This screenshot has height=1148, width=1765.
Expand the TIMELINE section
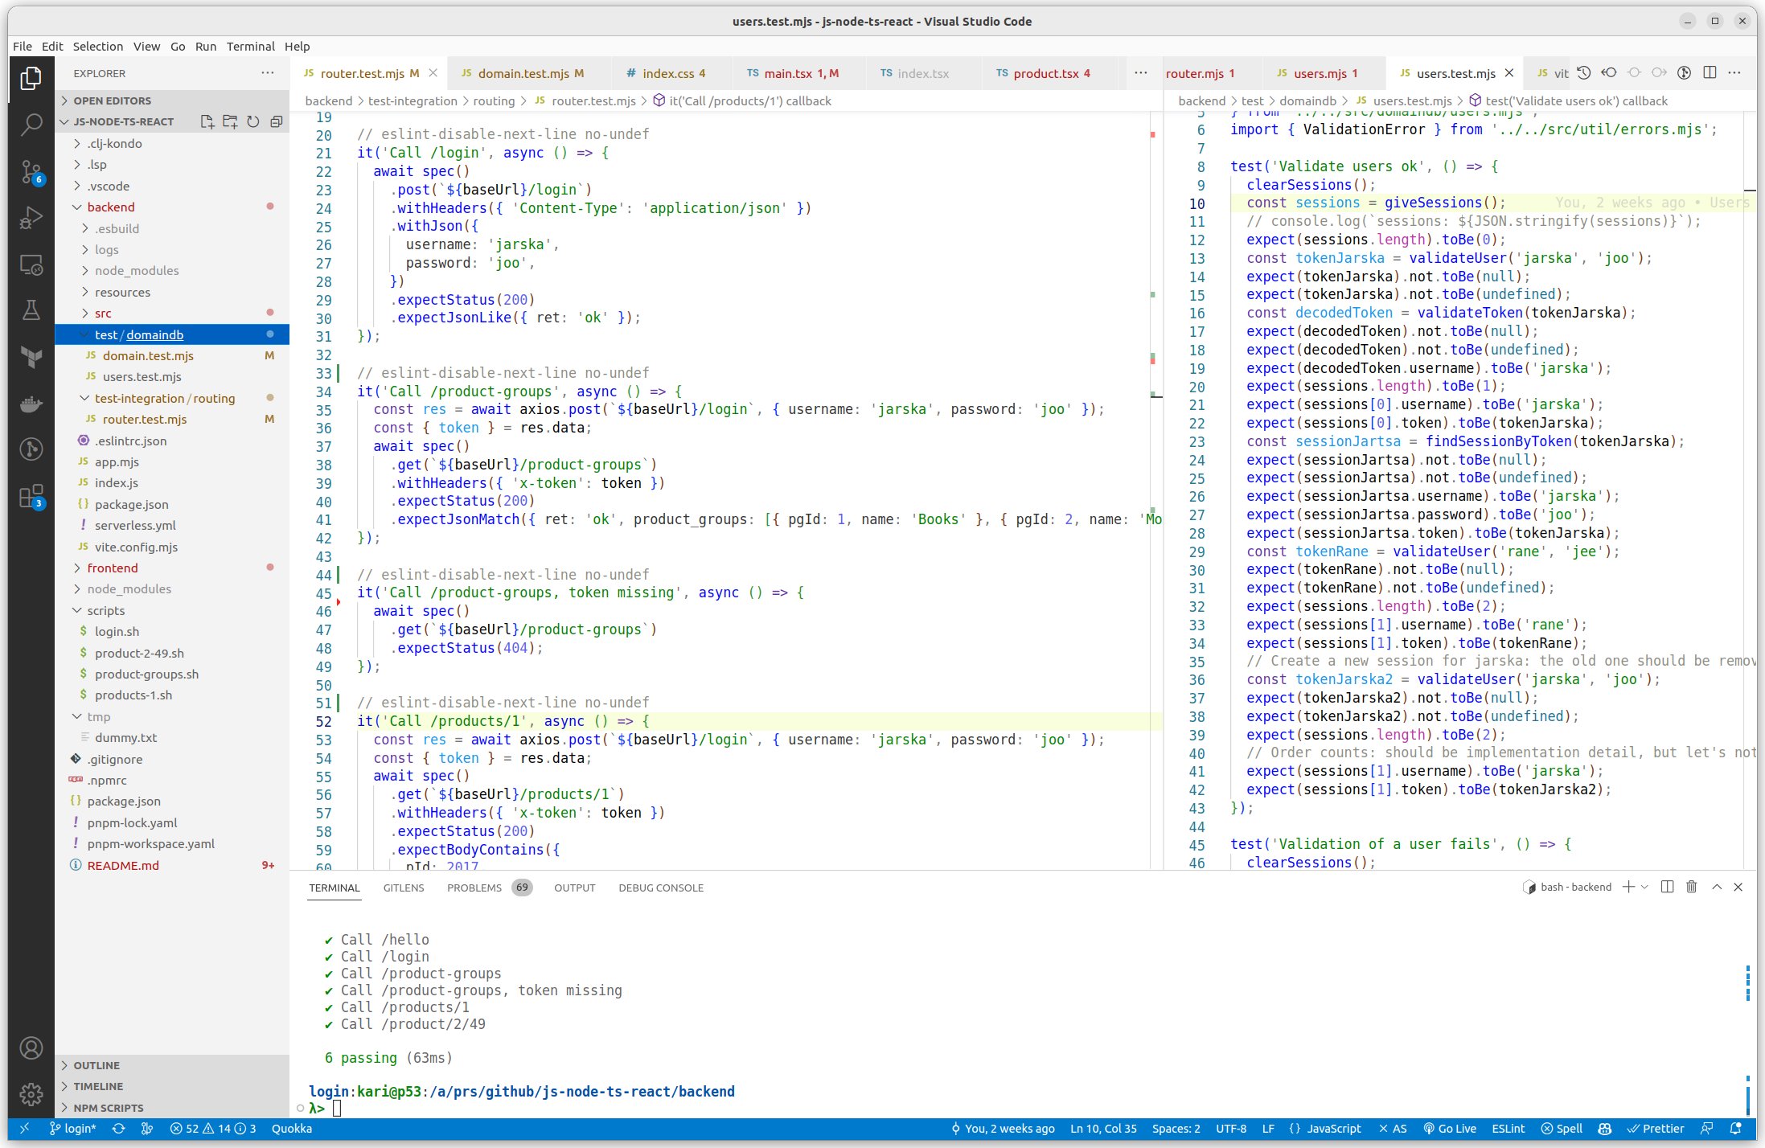172,1086
